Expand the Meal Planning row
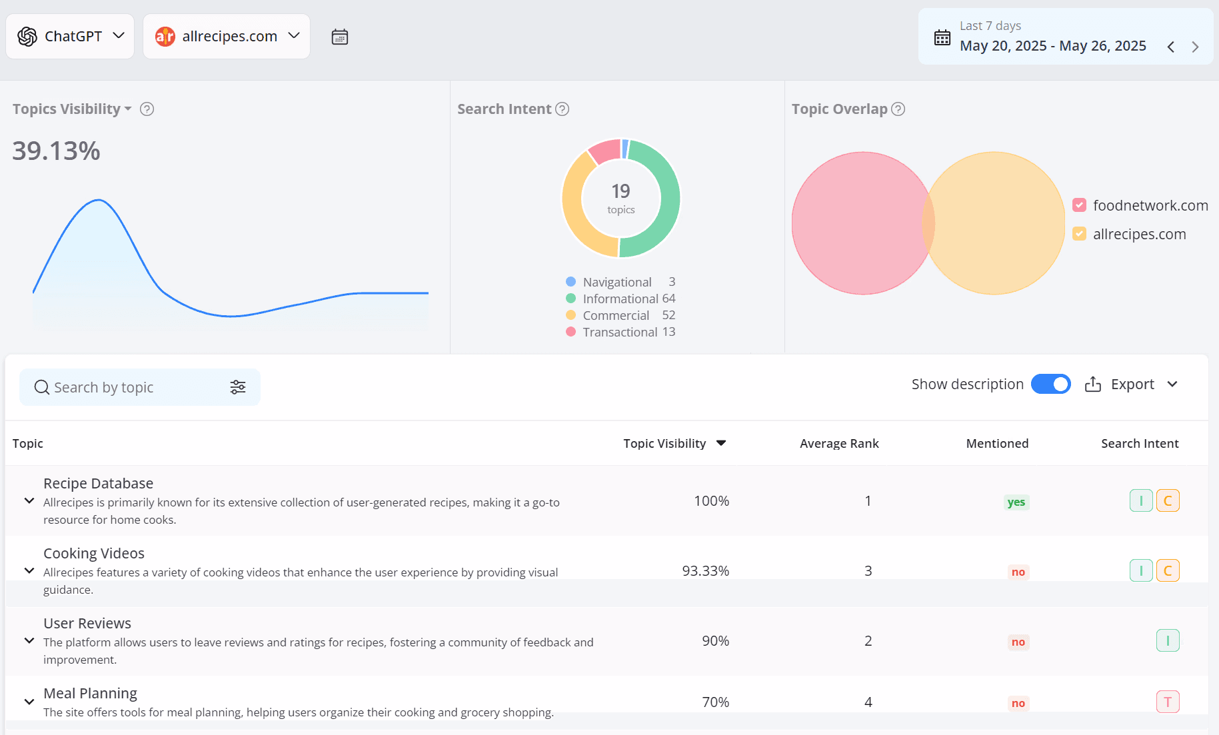 pyautogui.click(x=29, y=702)
